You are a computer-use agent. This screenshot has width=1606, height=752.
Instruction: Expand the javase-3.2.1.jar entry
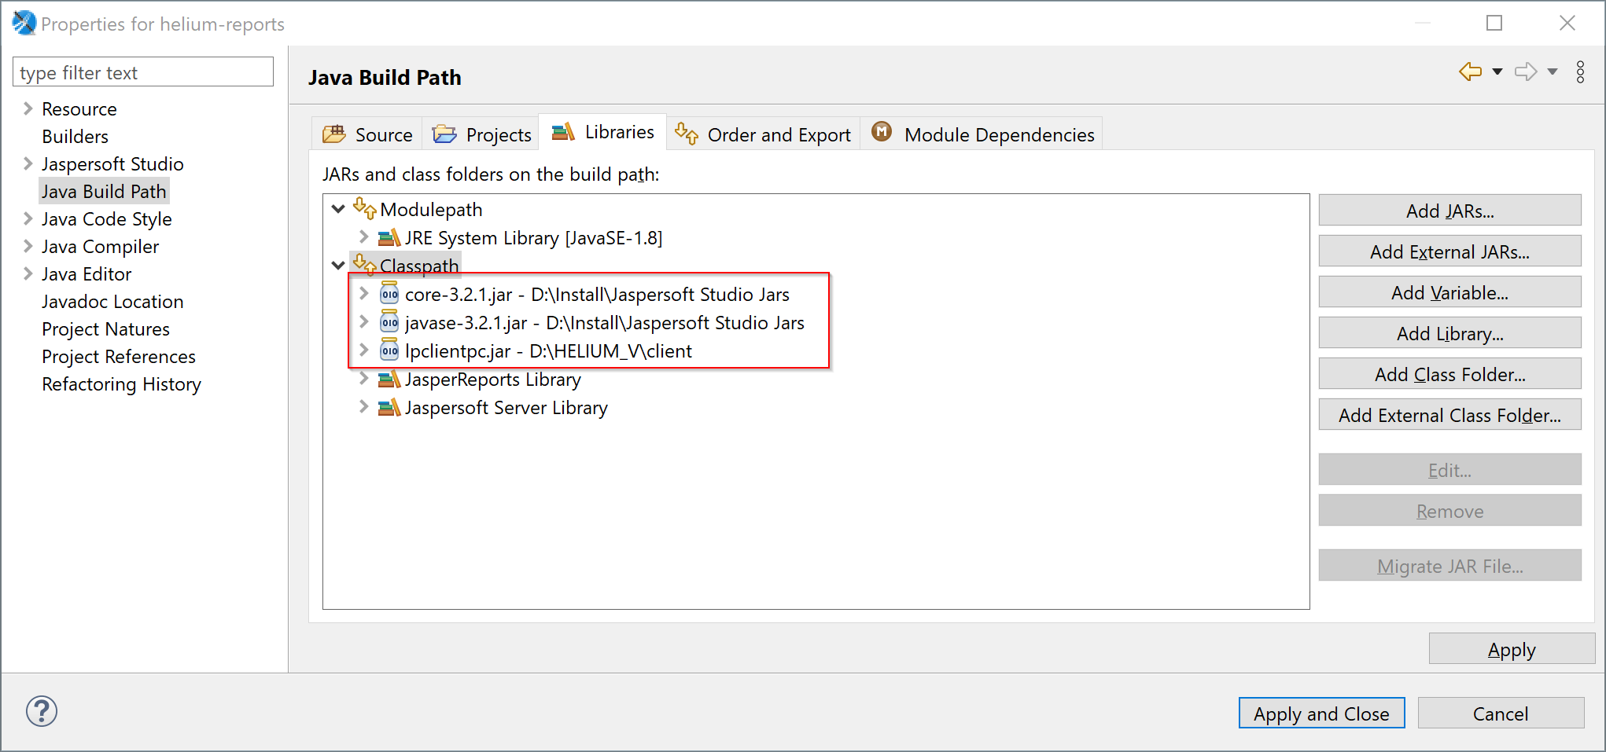[363, 322]
